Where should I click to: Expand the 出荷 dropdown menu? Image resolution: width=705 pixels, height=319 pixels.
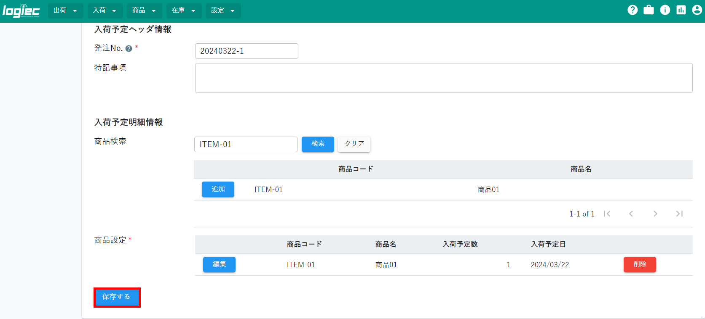65,11
